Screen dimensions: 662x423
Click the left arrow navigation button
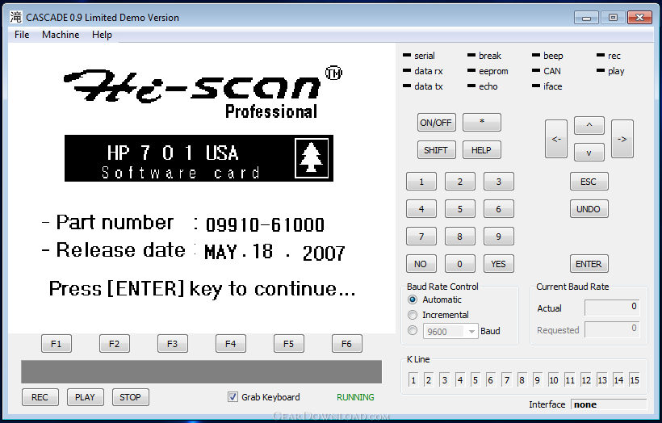[x=556, y=139]
